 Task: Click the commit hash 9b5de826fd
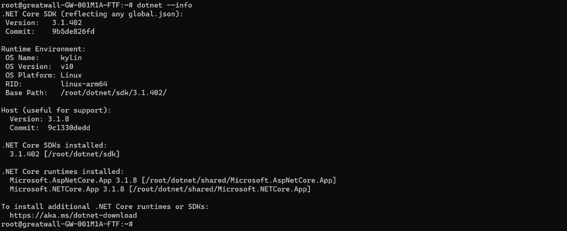[73, 32]
